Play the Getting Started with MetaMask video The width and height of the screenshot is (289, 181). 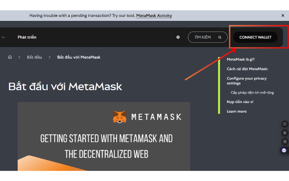104,136
